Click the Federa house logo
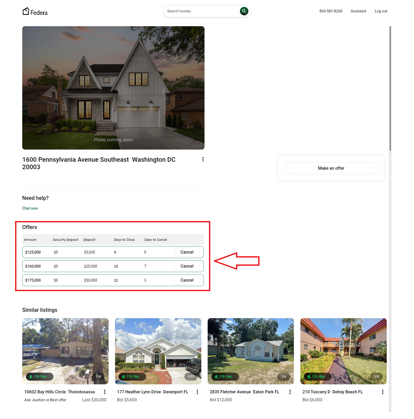The image size is (414, 419). point(35,11)
